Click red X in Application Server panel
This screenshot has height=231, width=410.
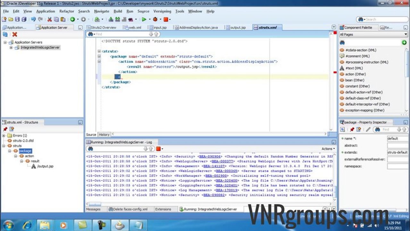(14, 34)
